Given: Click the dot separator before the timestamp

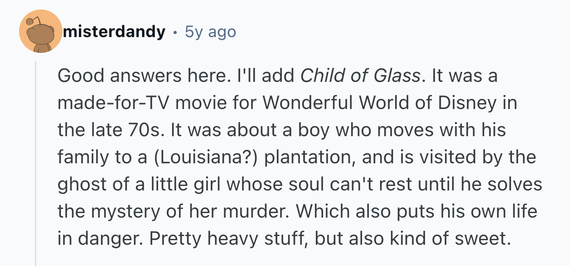Looking at the screenshot, I should pyautogui.click(x=175, y=33).
